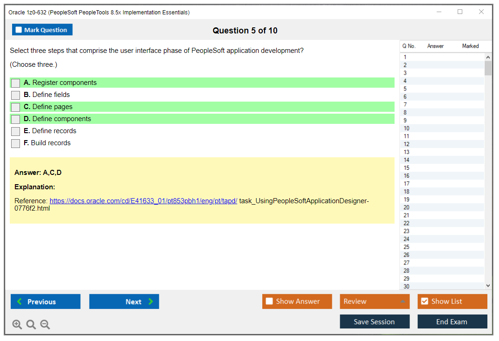Select question 10 in the list
Screen dimensions: 499x341
407,129
